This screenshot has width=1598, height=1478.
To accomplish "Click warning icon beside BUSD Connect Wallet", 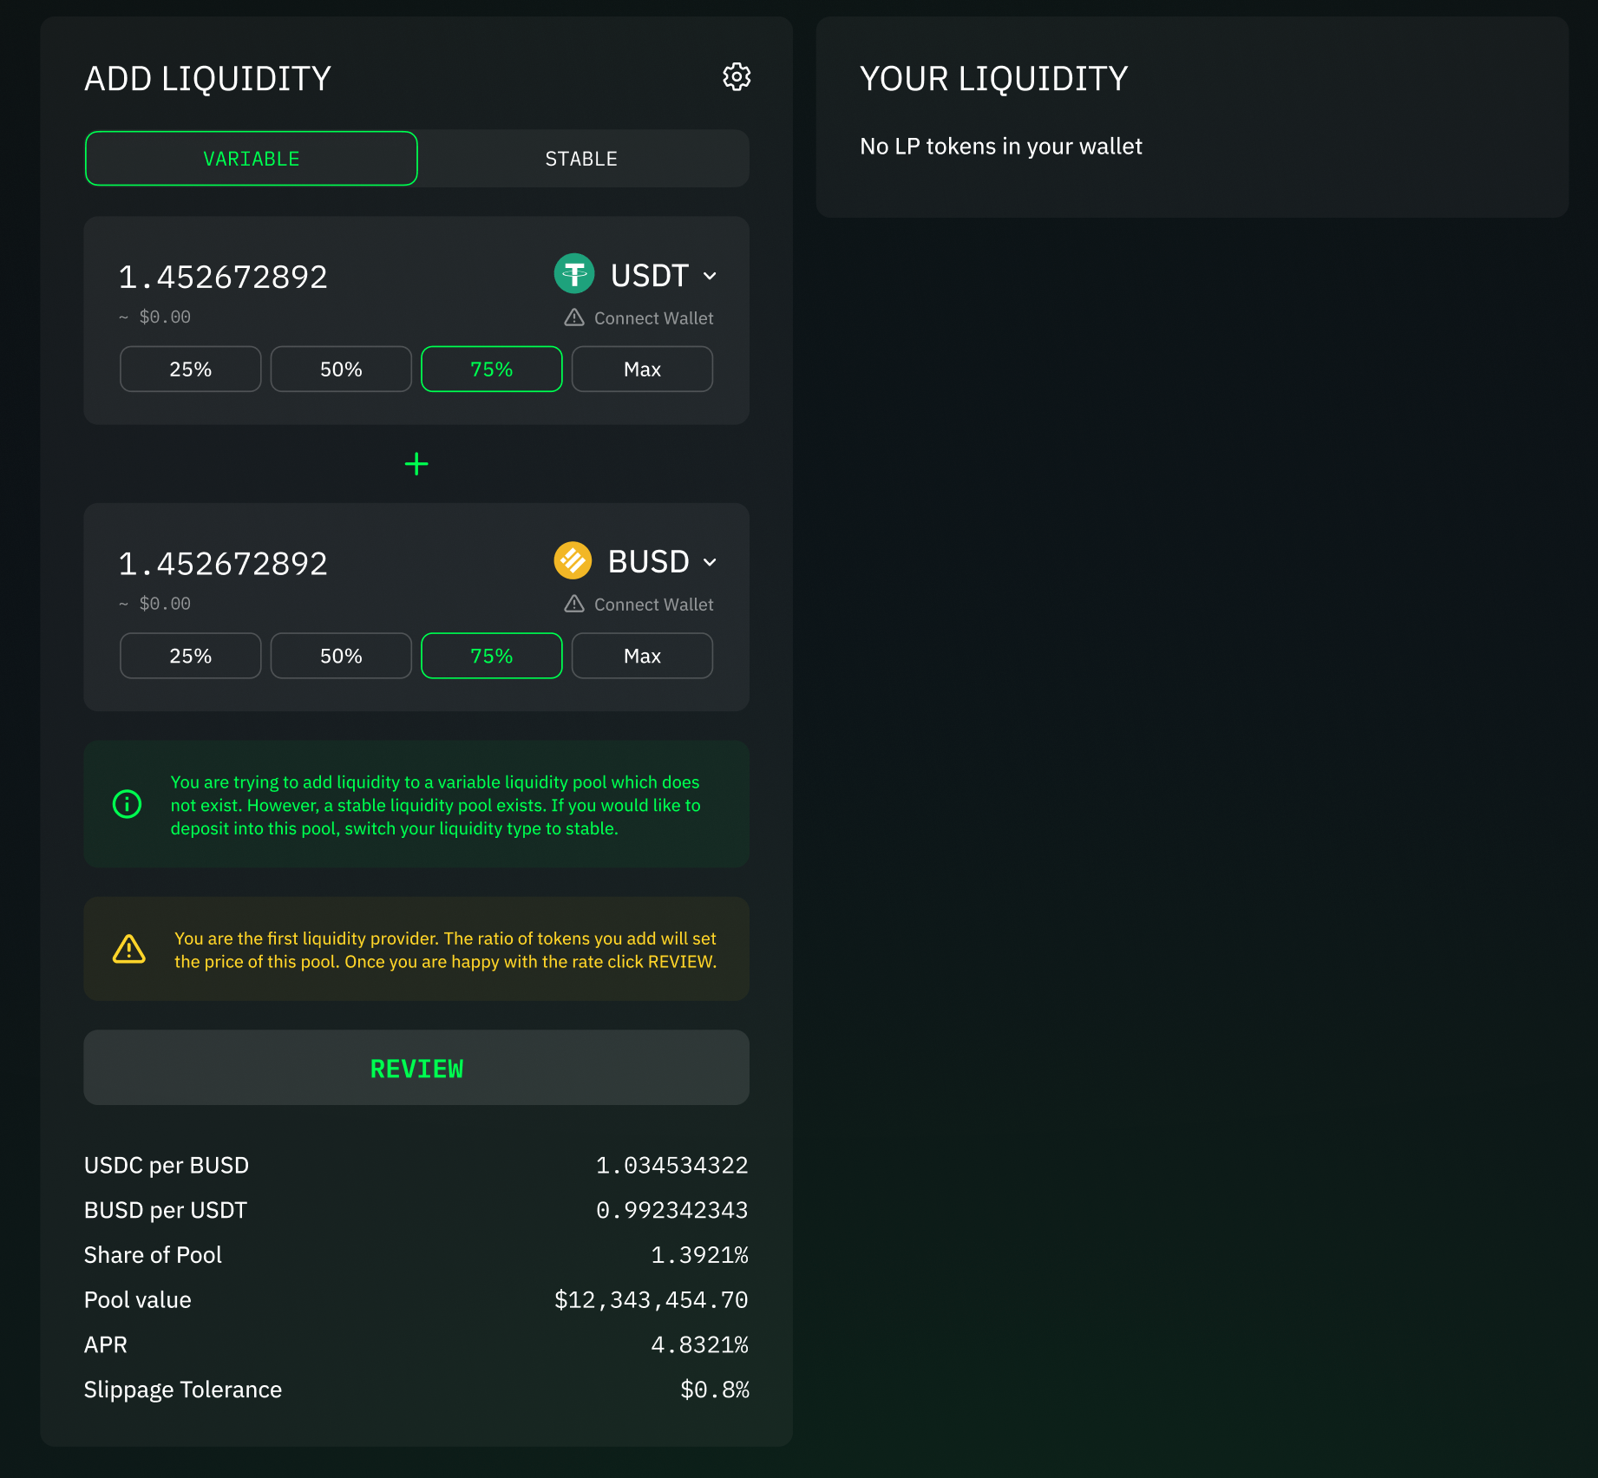I will [574, 604].
